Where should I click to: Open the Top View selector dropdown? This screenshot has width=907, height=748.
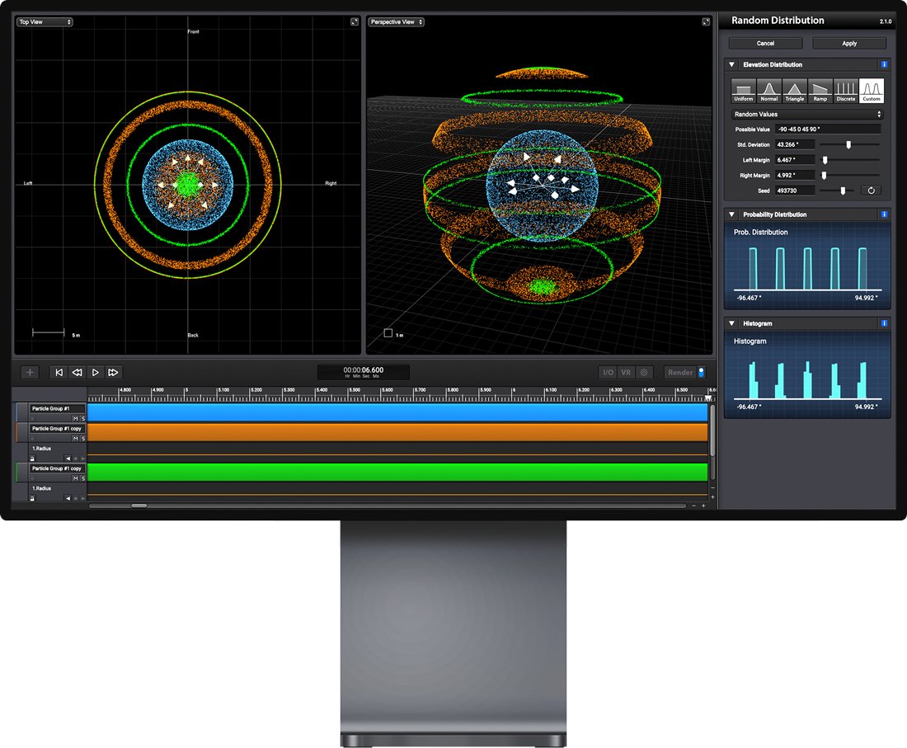click(45, 22)
